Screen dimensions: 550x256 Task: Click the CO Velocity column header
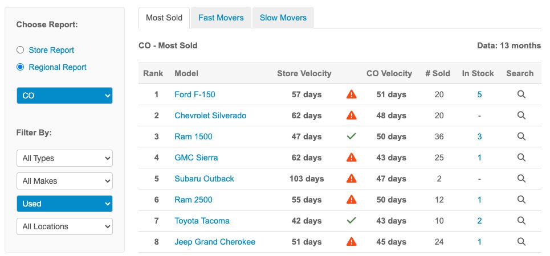(x=389, y=73)
